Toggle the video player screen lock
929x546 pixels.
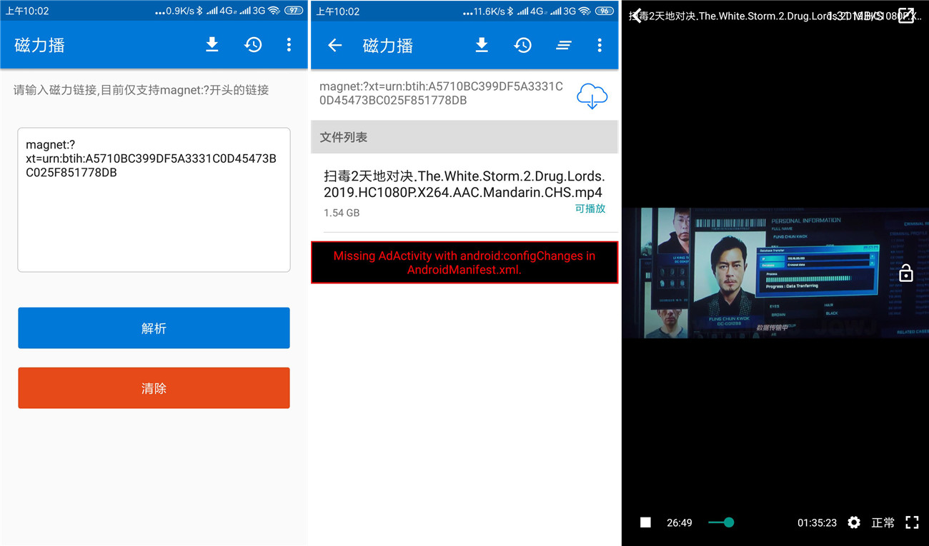[x=905, y=273]
